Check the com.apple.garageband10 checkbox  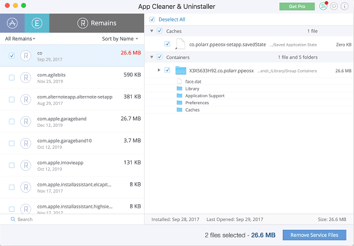[12, 143]
